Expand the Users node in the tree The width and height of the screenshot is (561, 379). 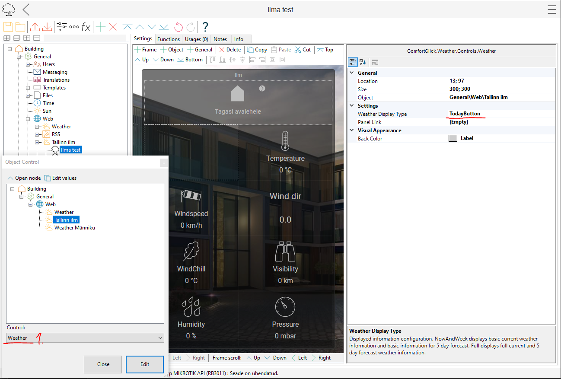(x=28, y=64)
